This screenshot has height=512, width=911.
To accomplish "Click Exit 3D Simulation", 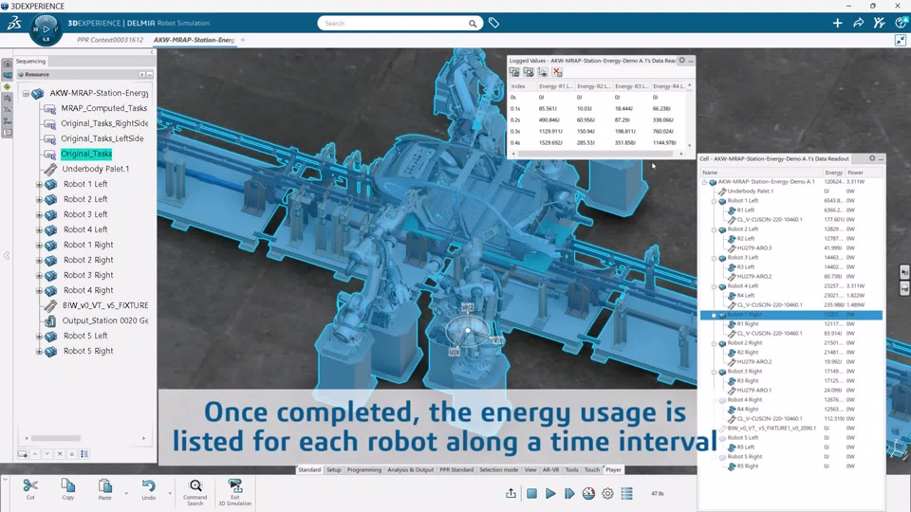I will coord(234,492).
